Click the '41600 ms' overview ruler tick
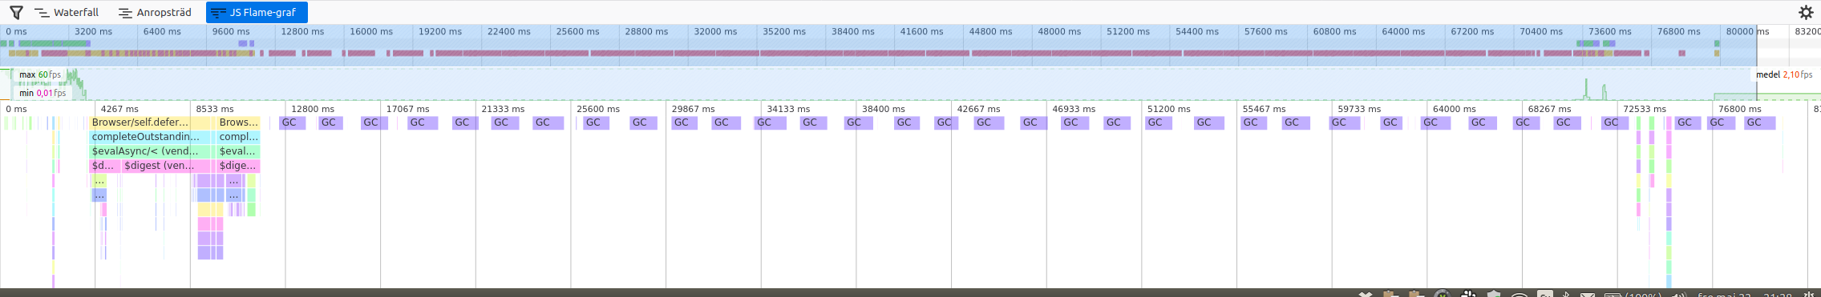The height and width of the screenshot is (297, 1821). [x=922, y=31]
